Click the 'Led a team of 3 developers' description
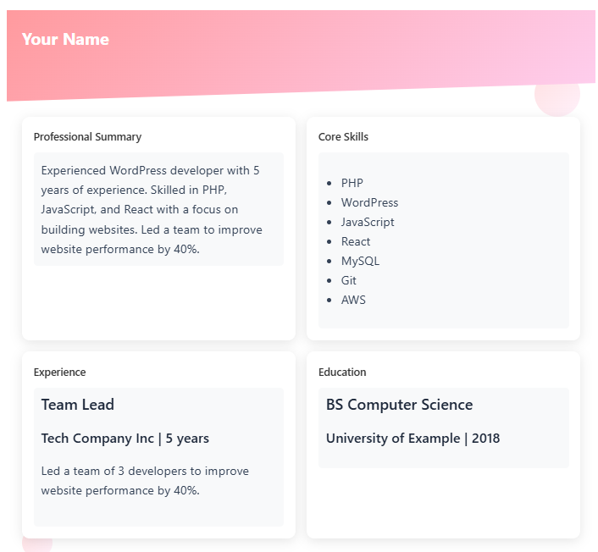This screenshot has height=552, width=598. 145,480
